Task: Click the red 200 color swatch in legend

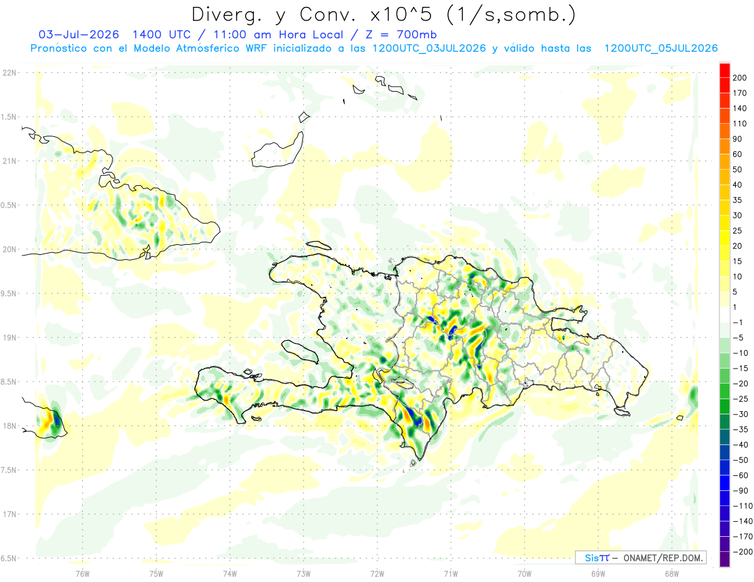Action: click(x=724, y=70)
